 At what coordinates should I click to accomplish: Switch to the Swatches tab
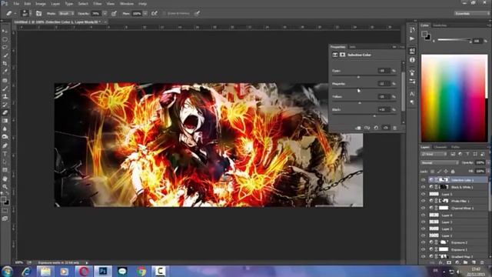click(440, 25)
